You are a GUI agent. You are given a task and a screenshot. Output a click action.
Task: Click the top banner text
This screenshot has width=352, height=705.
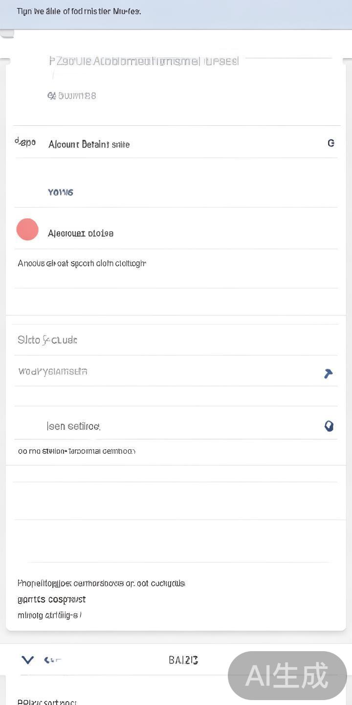(79, 11)
